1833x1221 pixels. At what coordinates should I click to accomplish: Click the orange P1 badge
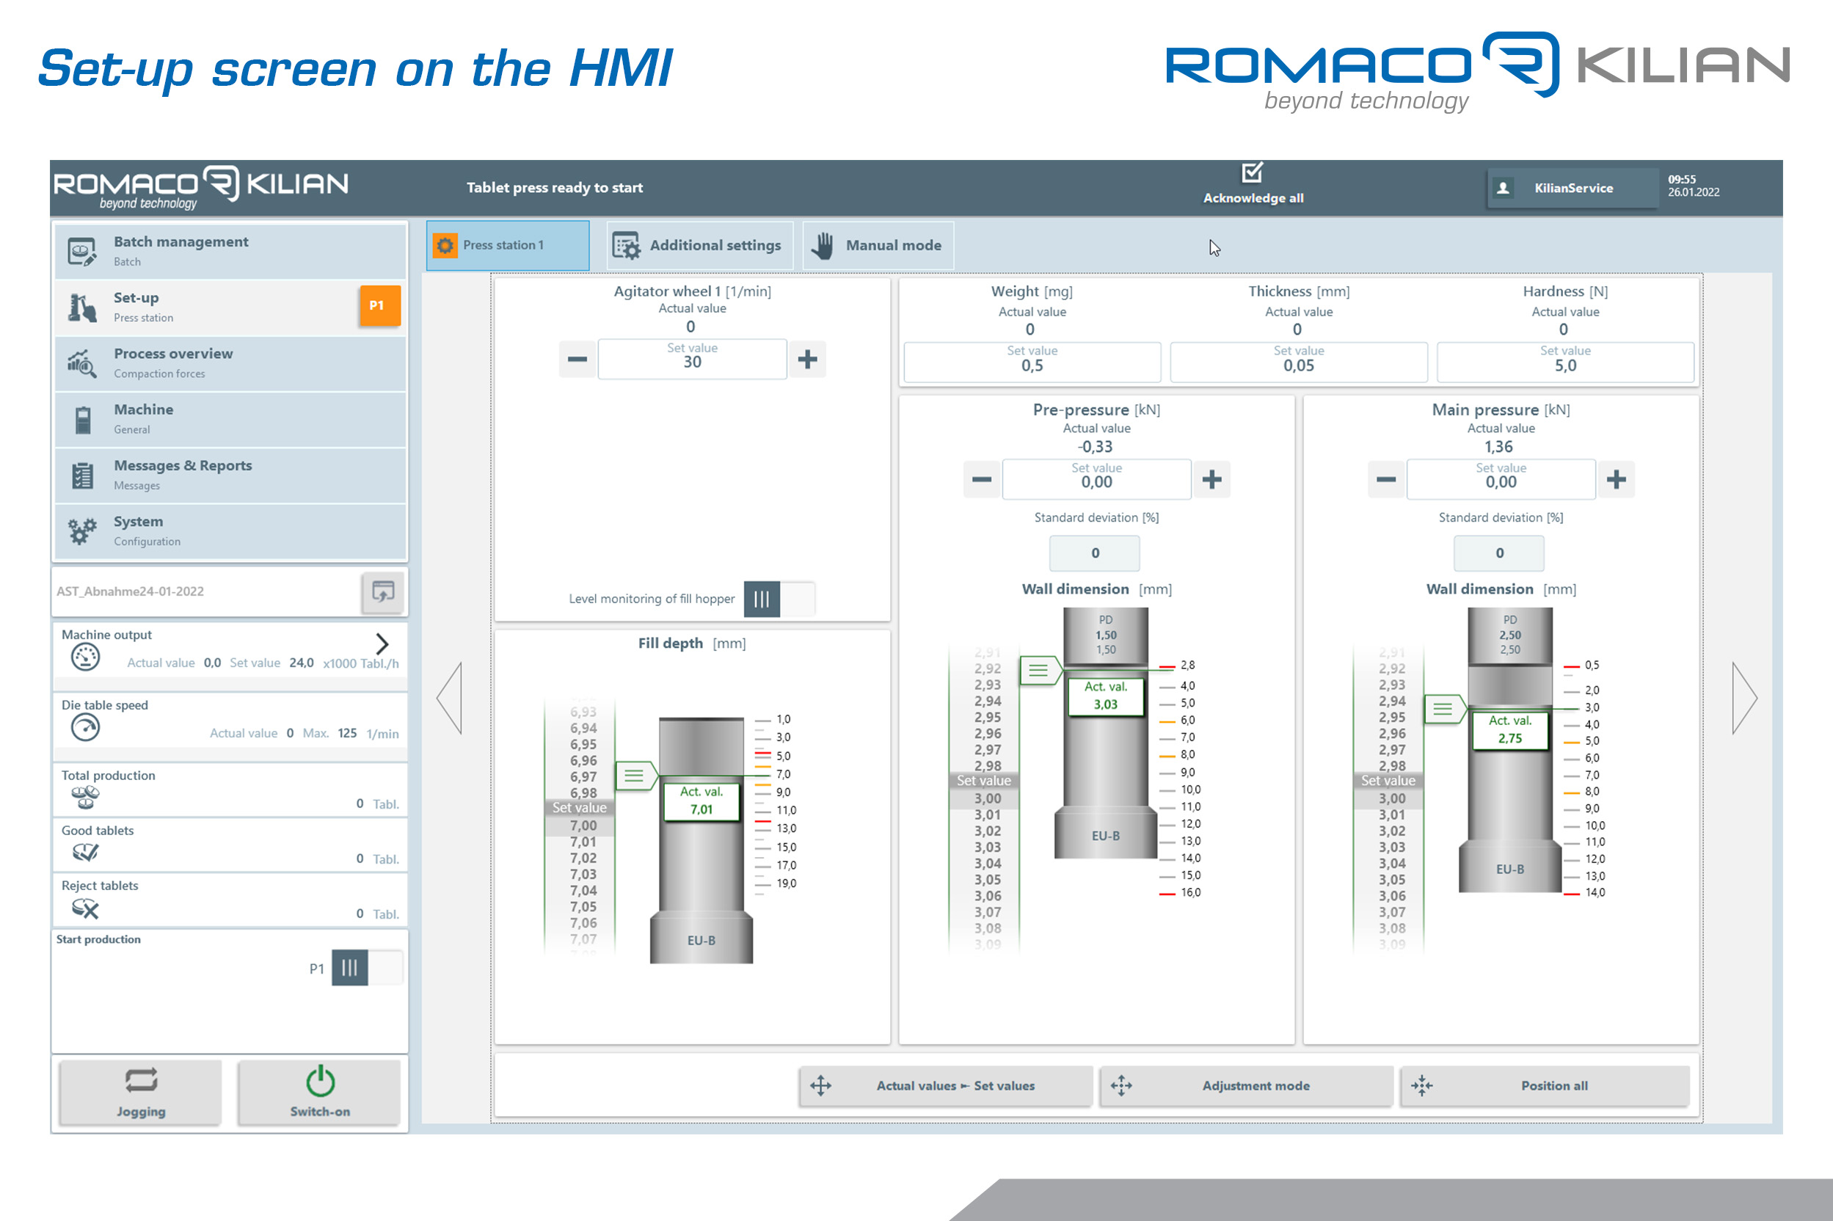pyautogui.click(x=379, y=305)
